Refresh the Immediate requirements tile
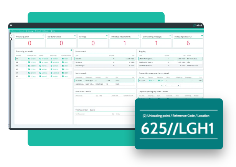Screen dimensions: 236x167 click(x=139, y=36)
